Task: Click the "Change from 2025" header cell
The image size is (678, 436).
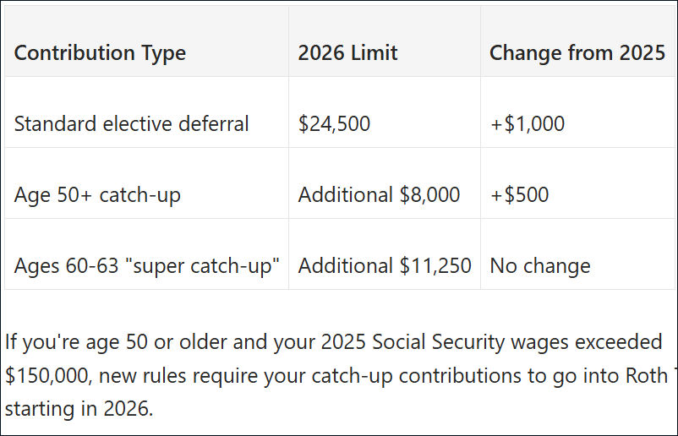Action: [577, 53]
